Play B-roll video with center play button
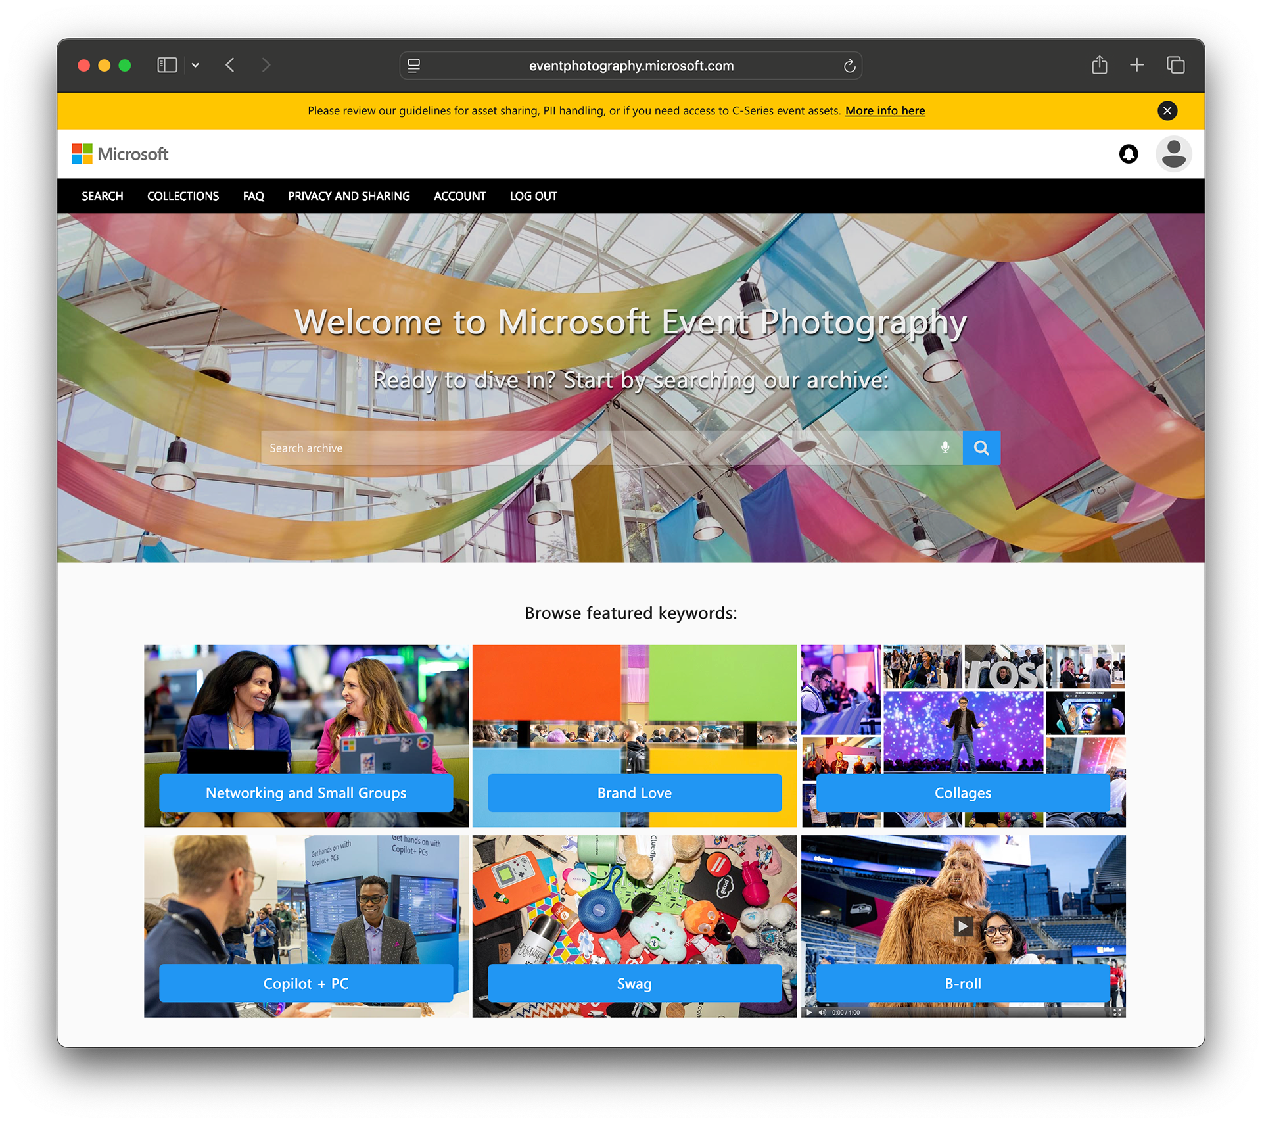1262x1123 pixels. (963, 926)
